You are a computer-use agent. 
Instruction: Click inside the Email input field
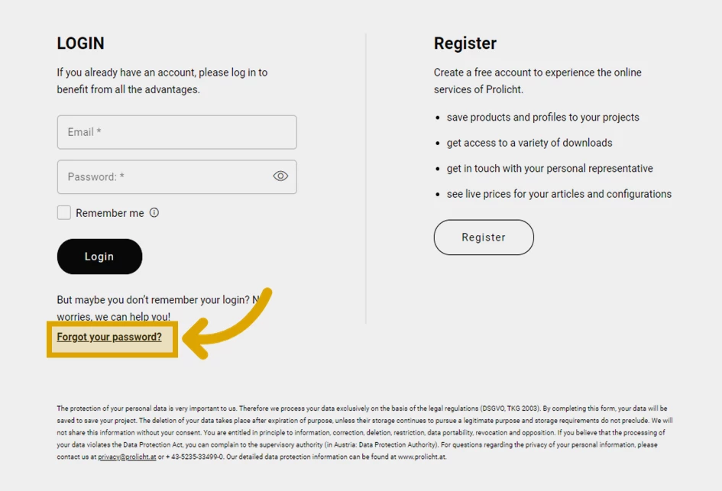pyautogui.click(x=176, y=131)
